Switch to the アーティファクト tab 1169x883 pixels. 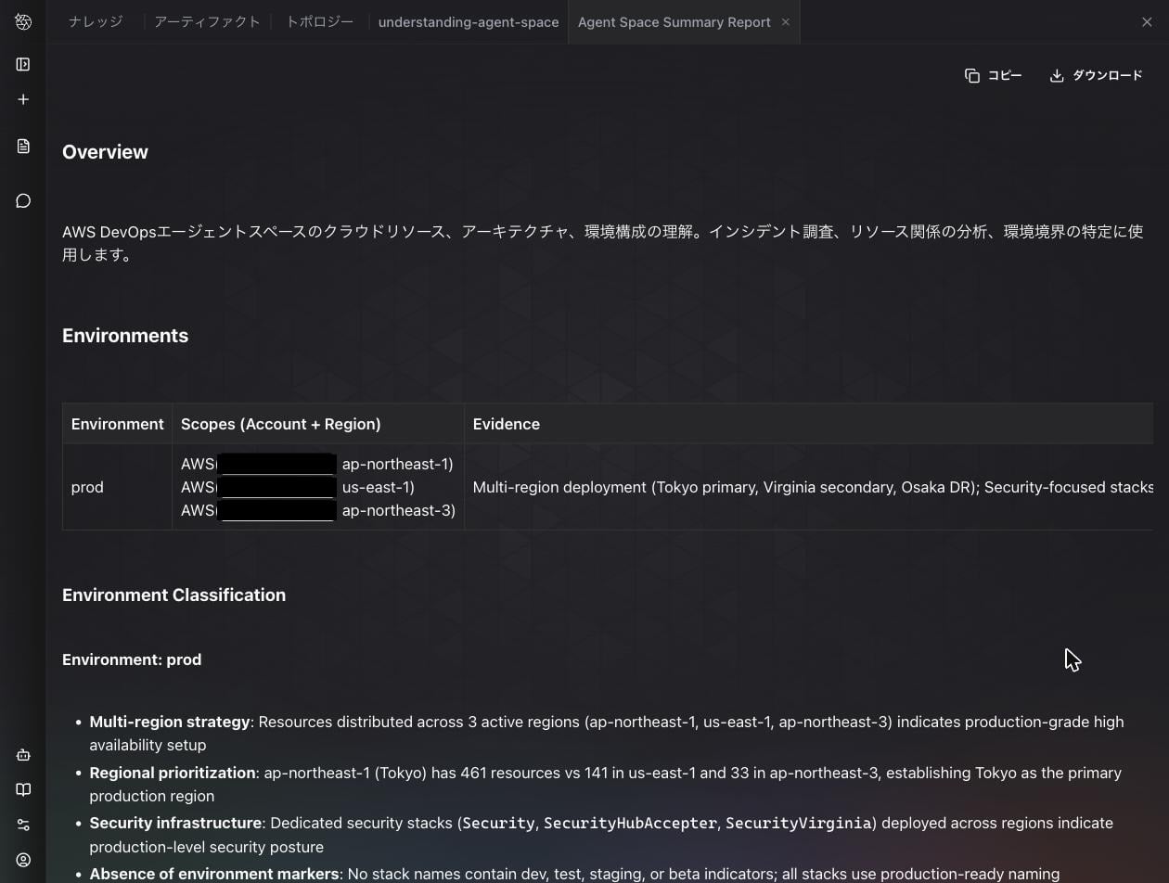coord(207,22)
